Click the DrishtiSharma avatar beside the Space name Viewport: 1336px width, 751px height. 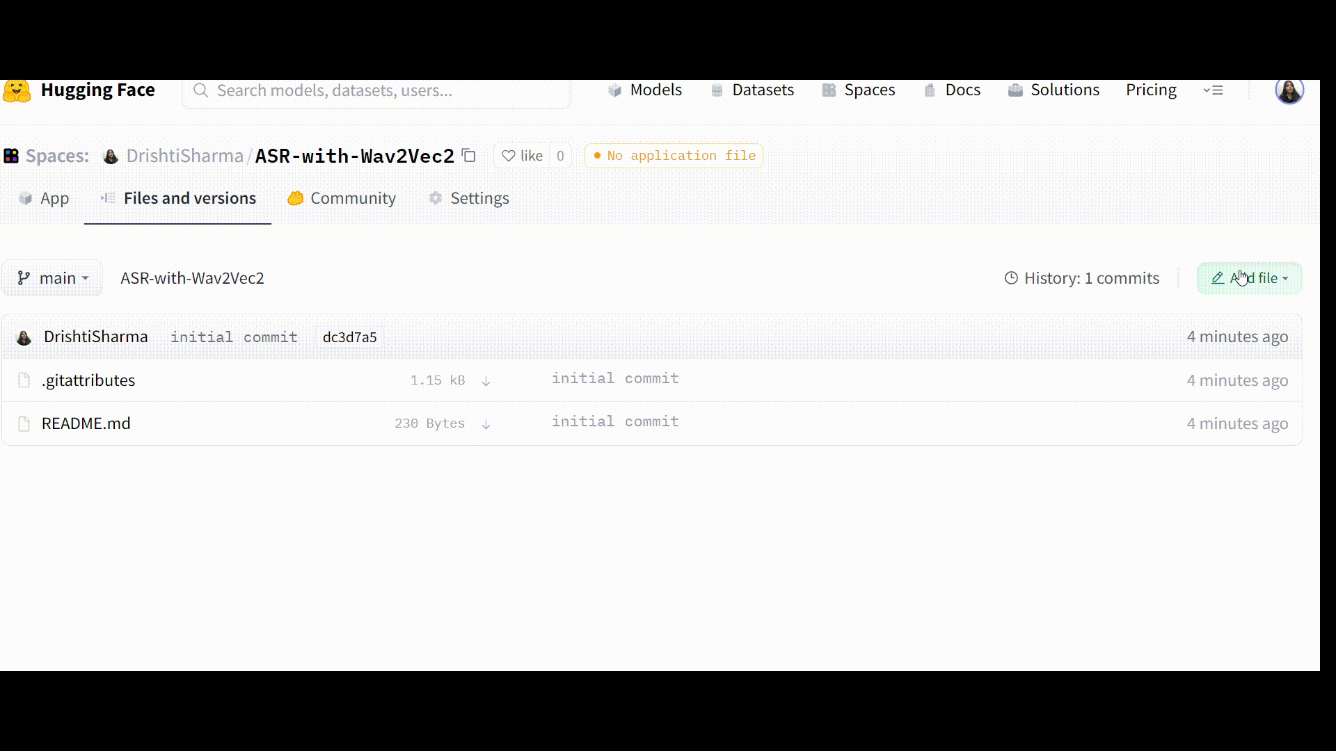coord(111,156)
